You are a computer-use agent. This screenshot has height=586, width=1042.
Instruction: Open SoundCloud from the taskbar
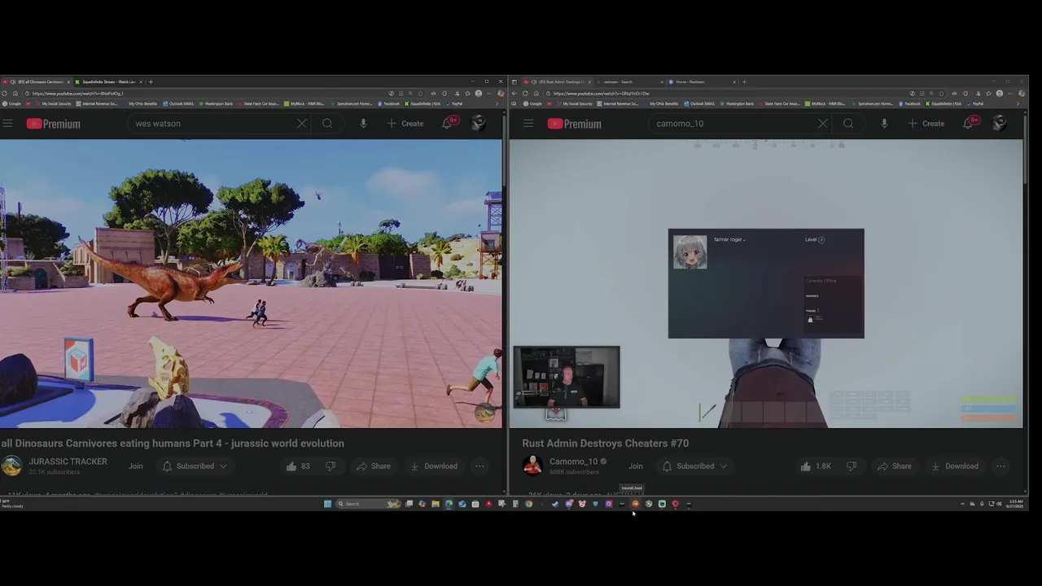coord(635,504)
